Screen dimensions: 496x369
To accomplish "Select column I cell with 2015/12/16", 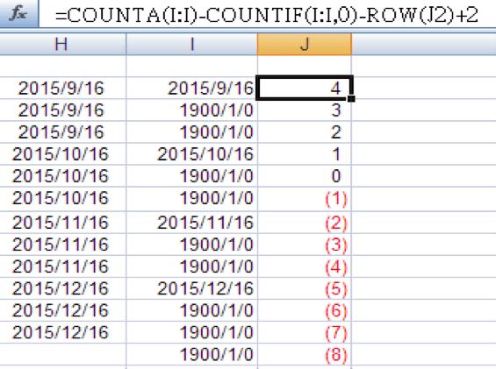I will point(191,288).
